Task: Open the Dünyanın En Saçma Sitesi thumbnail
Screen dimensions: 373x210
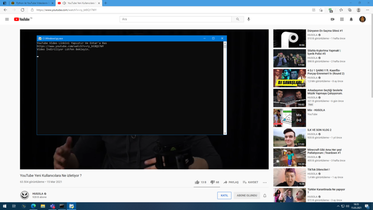Action: (289, 39)
